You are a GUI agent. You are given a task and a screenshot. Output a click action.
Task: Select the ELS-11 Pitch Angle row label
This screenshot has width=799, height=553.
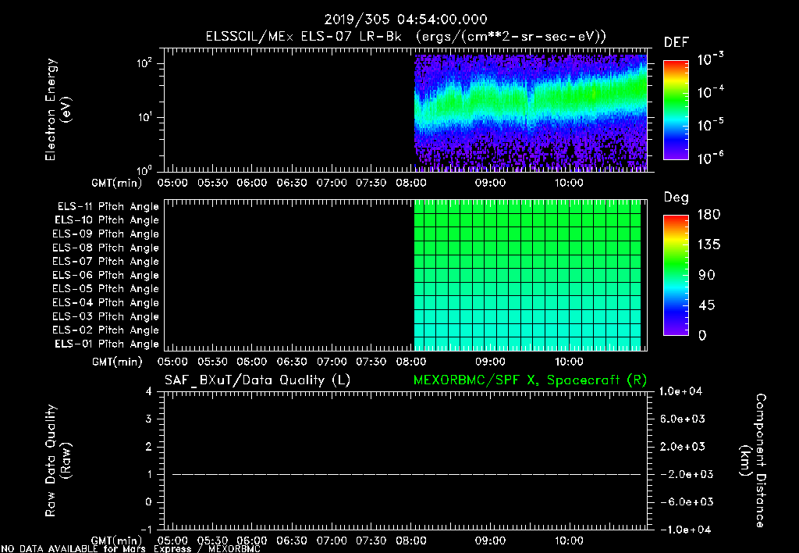pyautogui.click(x=108, y=207)
